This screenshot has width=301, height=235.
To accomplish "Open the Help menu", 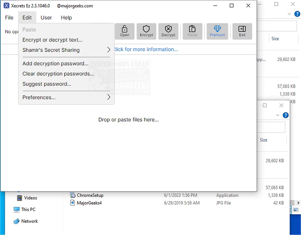I will (x=66, y=18).
